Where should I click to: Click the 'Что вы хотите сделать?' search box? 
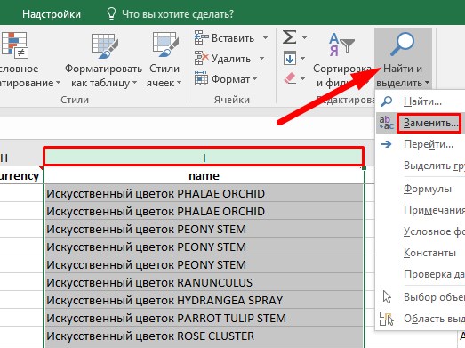[178, 14]
